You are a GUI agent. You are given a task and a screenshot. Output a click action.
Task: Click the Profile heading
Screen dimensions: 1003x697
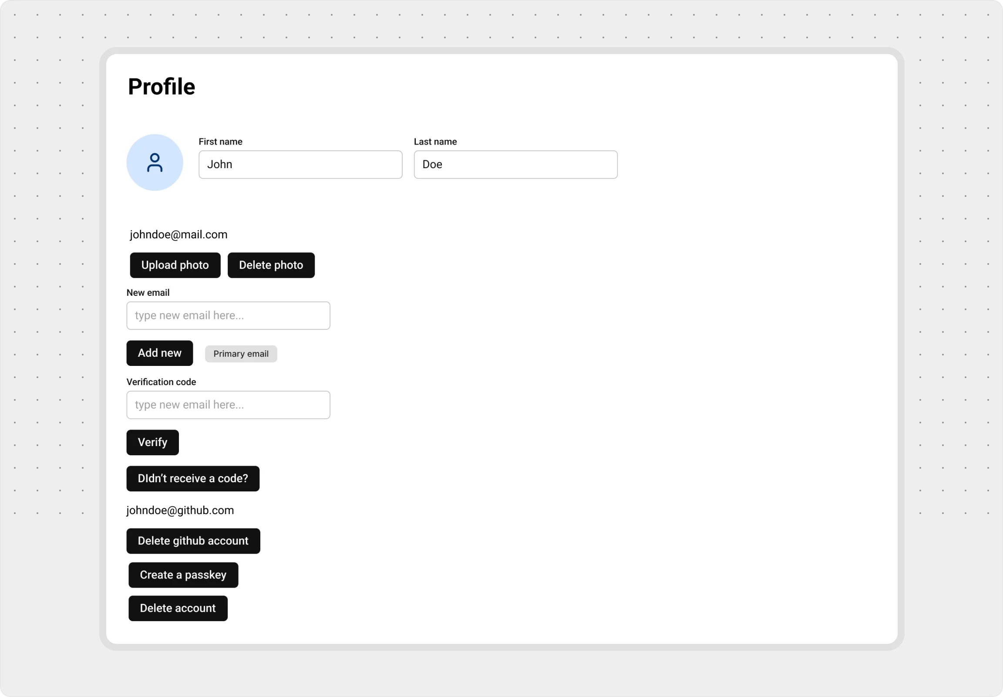coord(162,87)
